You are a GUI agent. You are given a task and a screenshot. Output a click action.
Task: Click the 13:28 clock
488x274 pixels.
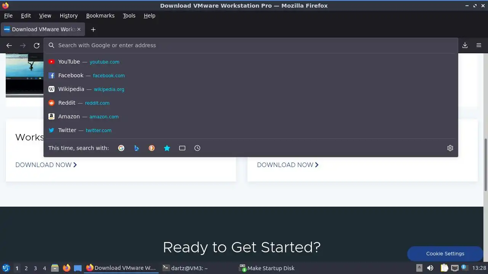click(479, 268)
